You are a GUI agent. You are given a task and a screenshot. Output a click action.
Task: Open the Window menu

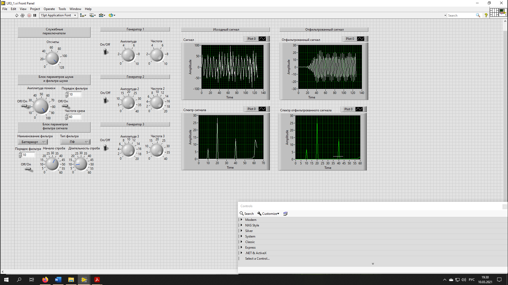(75, 9)
